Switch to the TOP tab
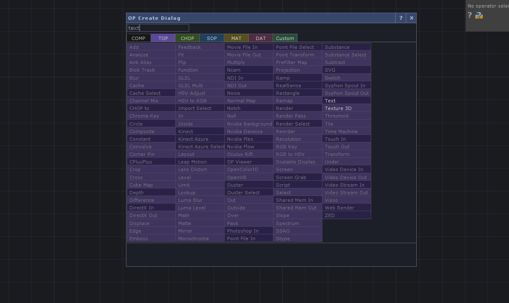This screenshot has width=509, height=303. point(163,38)
